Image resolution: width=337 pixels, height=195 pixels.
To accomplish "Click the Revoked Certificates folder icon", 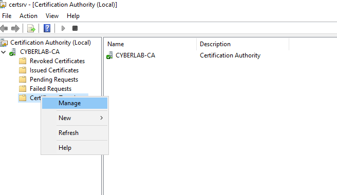I will [x=23, y=61].
